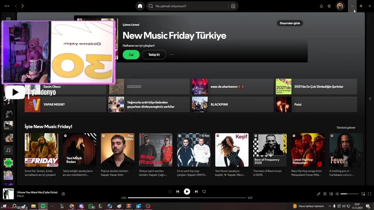Open more options next to Takip Et
Viewport: 374px width, 210px height.
click(172, 55)
